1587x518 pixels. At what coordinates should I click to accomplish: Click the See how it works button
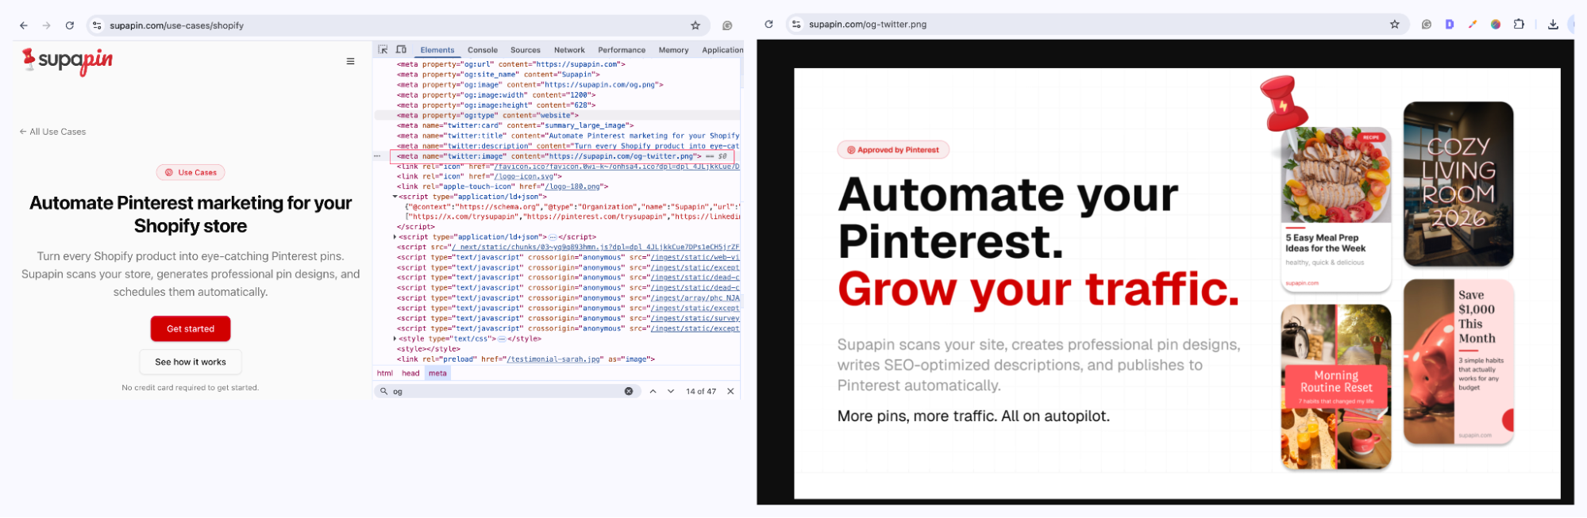coord(191,362)
